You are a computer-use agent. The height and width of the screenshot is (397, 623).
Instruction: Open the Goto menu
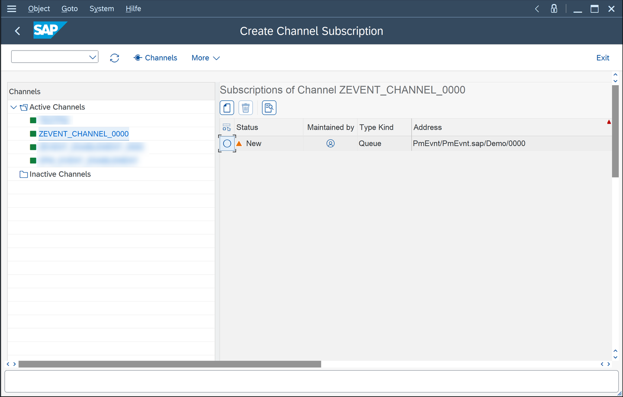[x=70, y=9]
